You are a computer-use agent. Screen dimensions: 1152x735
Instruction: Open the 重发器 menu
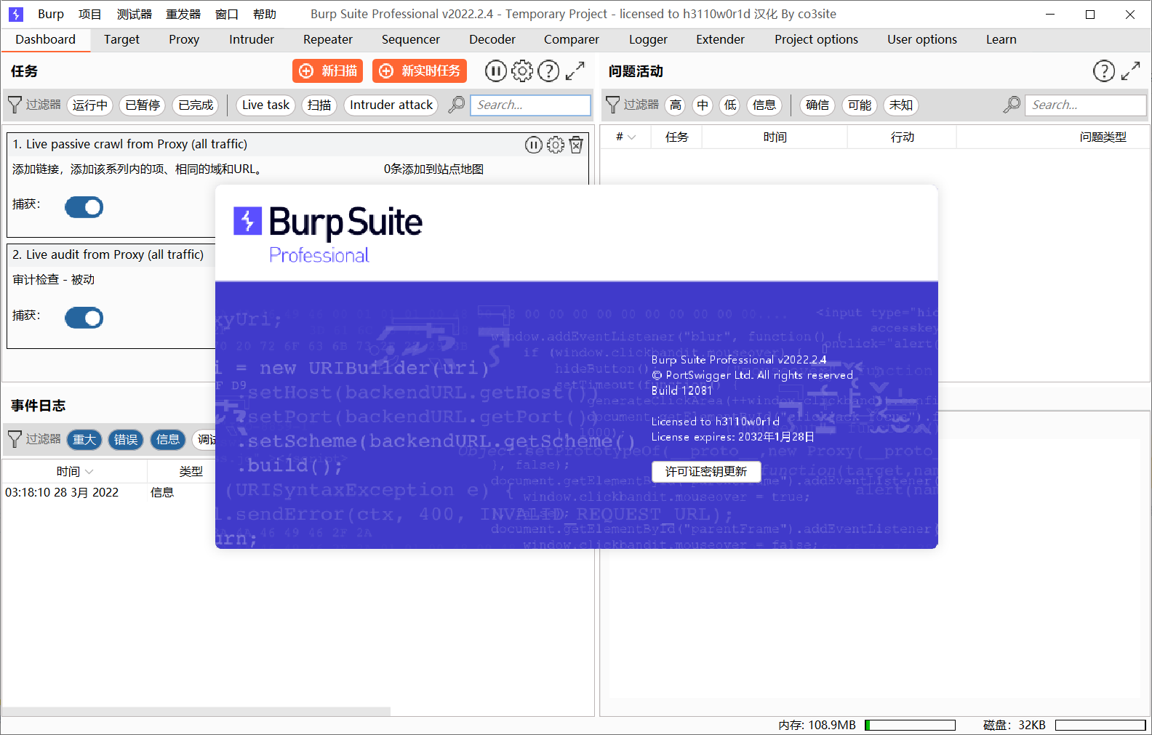(183, 14)
